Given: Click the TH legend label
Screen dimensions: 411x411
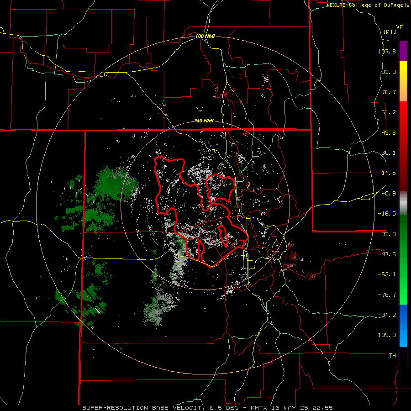Looking at the screenshot, I should [392, 356].
